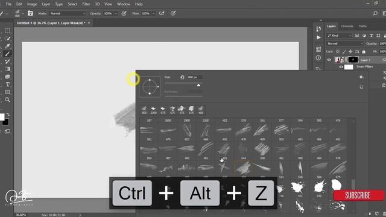Toggle Quick Mask mode icon
386x217 pixels.
click(7, 131)
